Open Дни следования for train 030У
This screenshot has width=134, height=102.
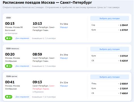22,38
